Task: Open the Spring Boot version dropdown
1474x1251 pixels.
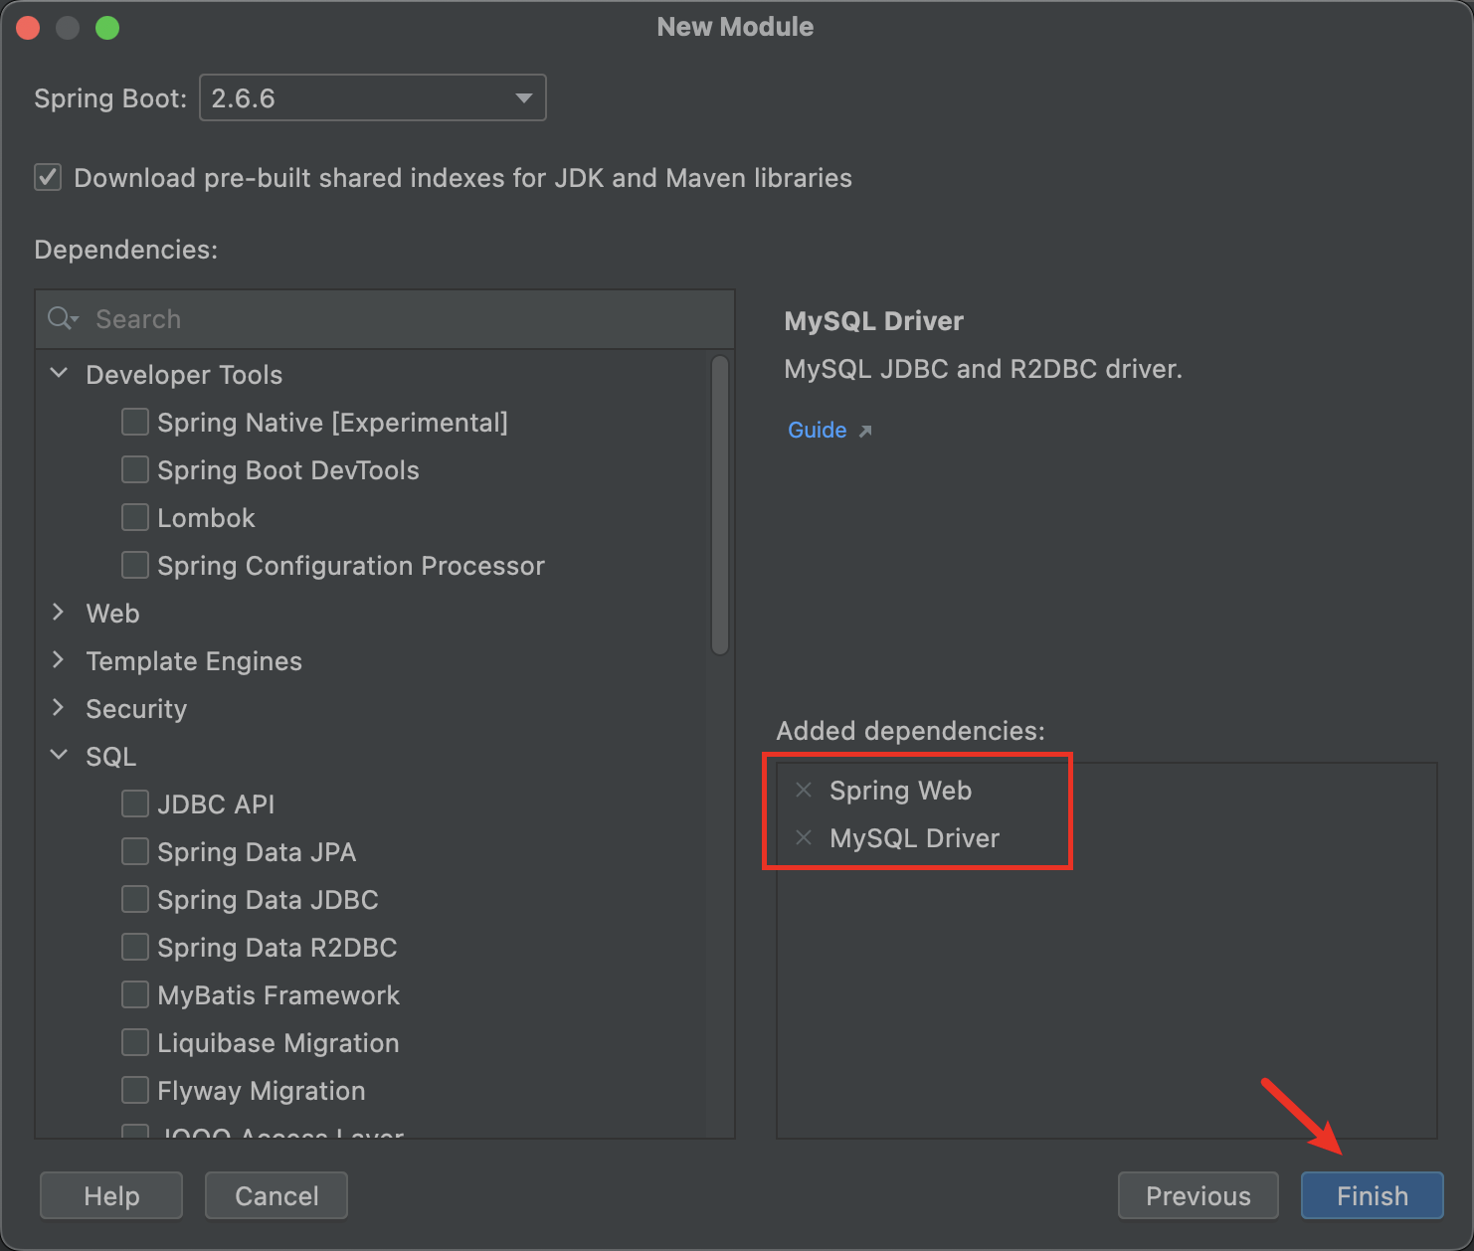Action: click(524, 97)
